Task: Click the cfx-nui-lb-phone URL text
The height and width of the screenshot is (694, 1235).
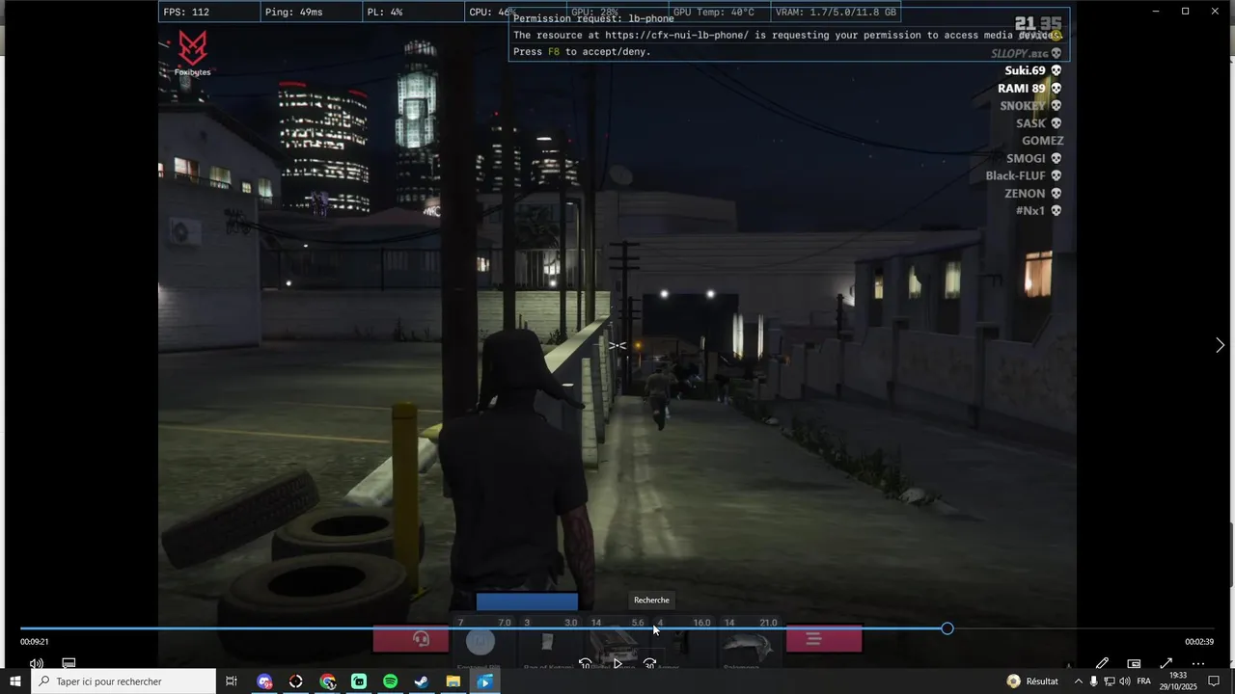Action: [676, 36]
